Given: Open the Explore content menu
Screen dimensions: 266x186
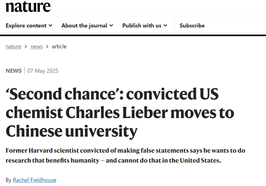Looking at the screenshot, I should click(29, 26).
